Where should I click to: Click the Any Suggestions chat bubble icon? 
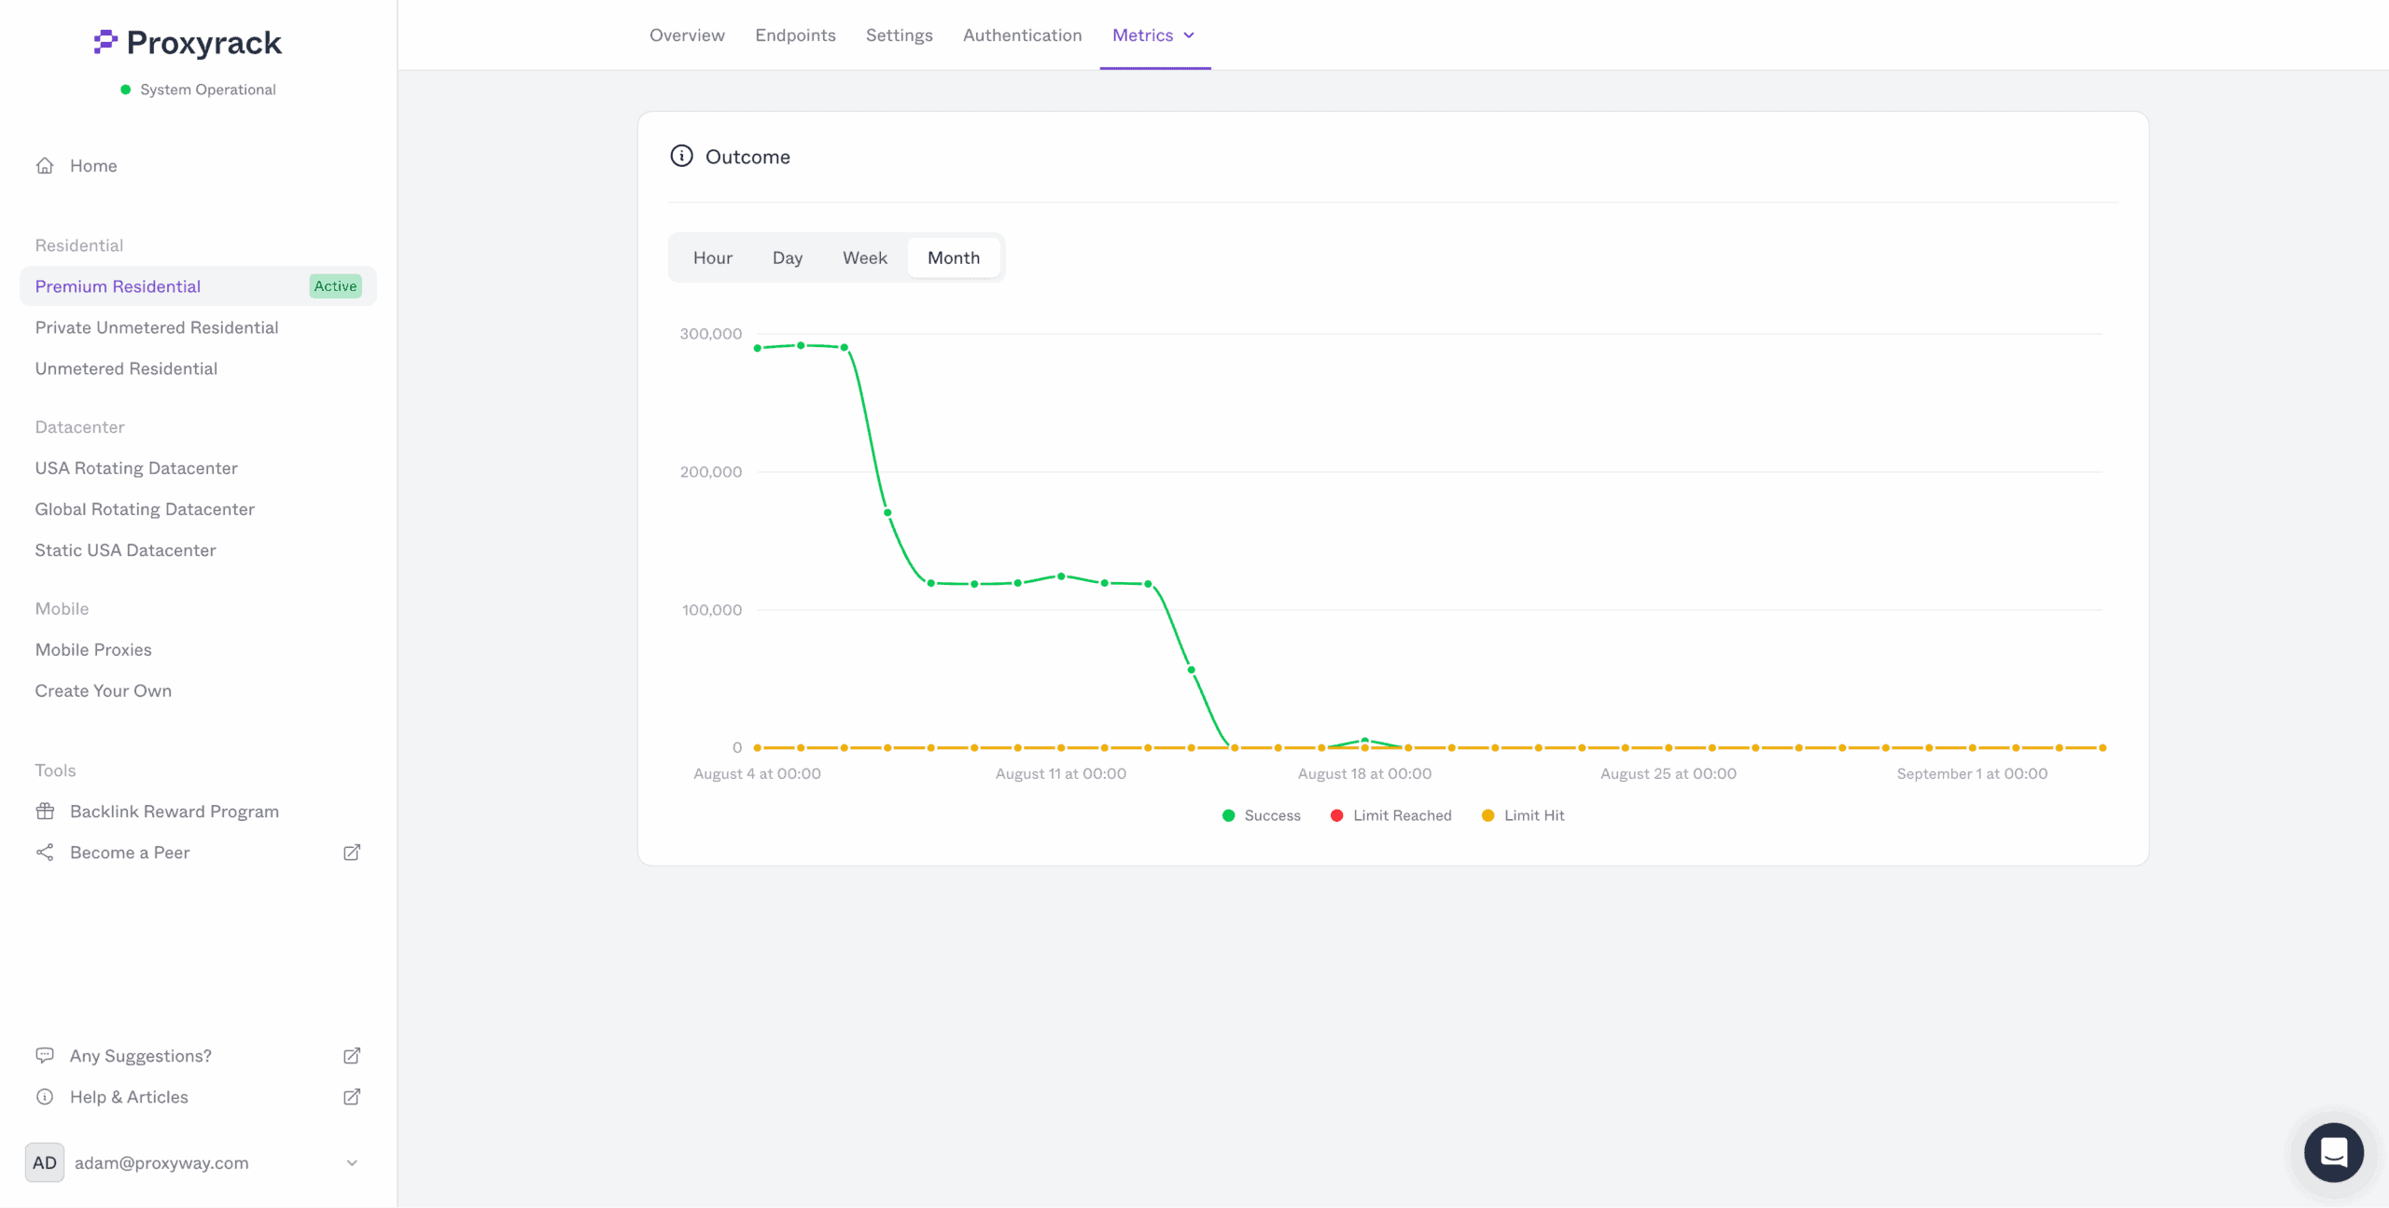pos(45,1055)
